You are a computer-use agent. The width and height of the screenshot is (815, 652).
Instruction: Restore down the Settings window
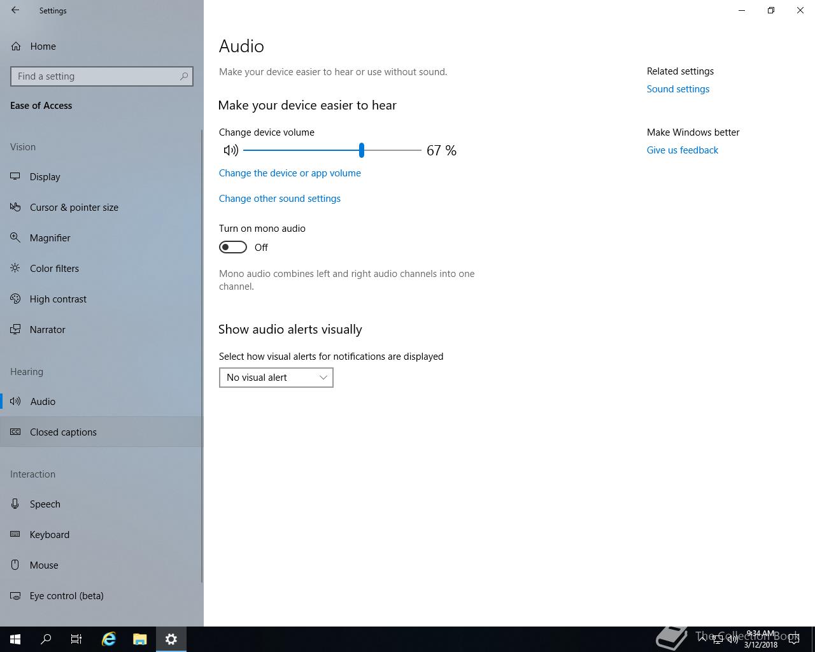pyautogui.click(x=771, y=10)
